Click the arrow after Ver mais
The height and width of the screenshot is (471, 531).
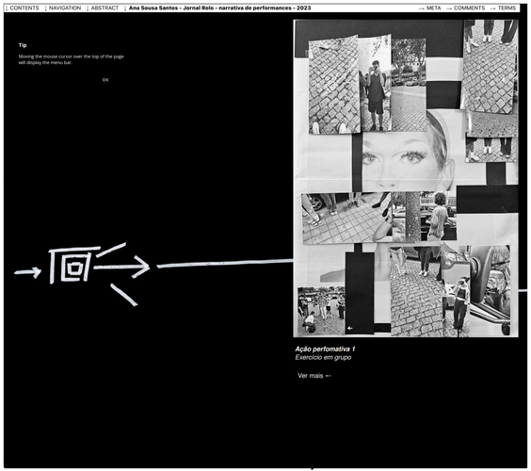point(328,376)
